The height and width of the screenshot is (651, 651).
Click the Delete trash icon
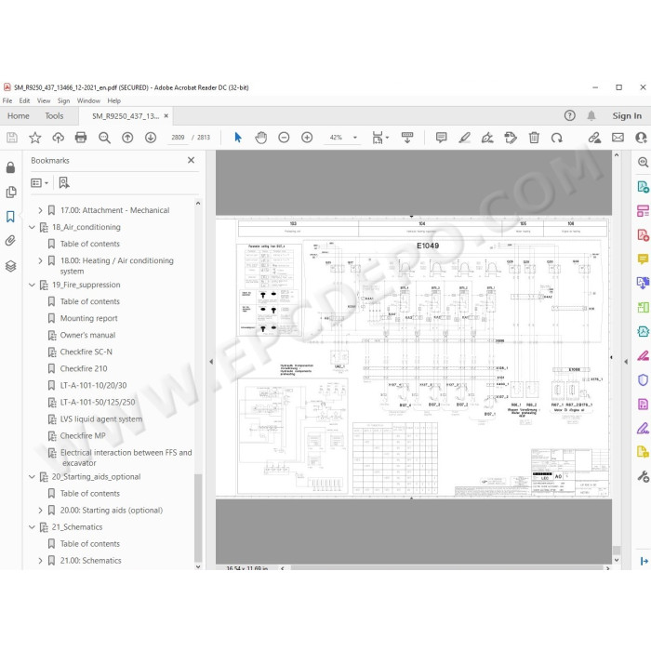(534, 138)
